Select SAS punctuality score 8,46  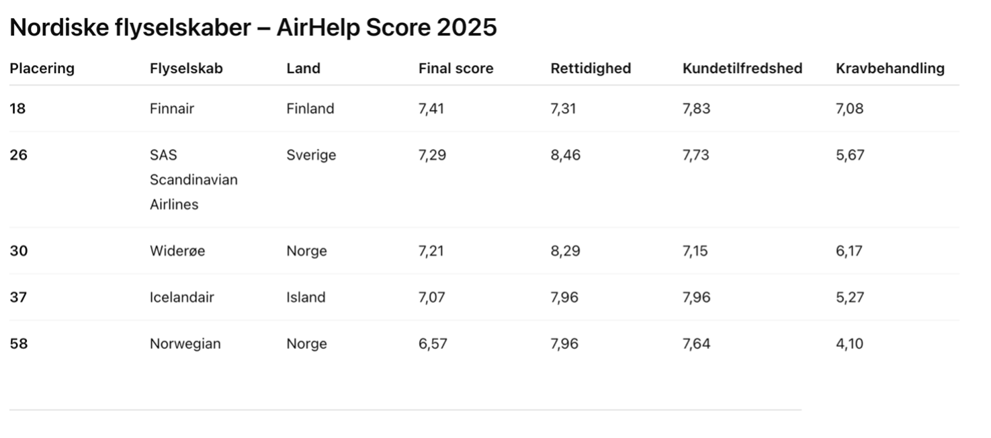(565, 156)
